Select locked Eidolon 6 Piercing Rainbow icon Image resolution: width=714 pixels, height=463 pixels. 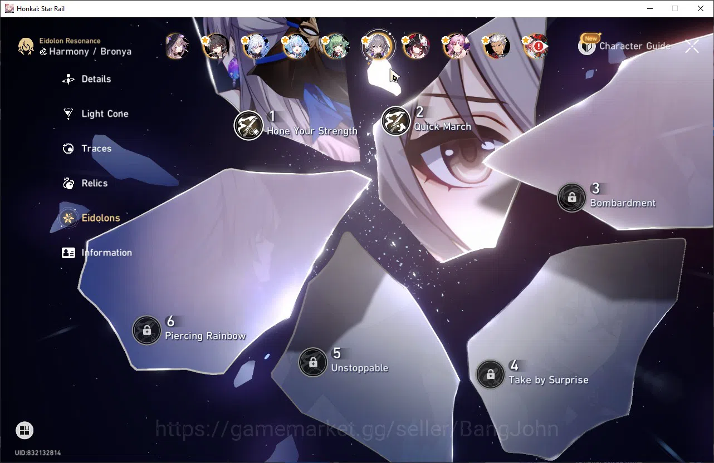pos(146,331)
